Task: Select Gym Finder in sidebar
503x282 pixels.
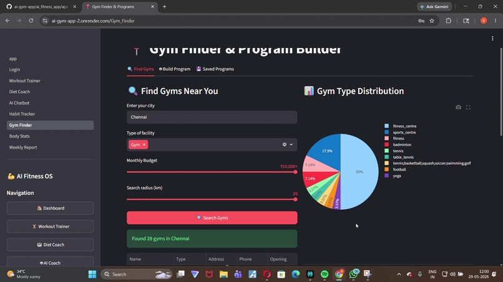Action: [x=50, y=125]
